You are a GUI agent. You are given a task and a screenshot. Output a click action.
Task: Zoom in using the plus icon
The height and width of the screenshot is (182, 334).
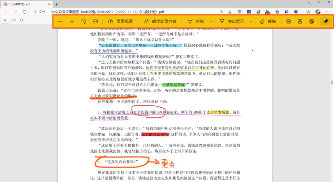coord(72,21)
